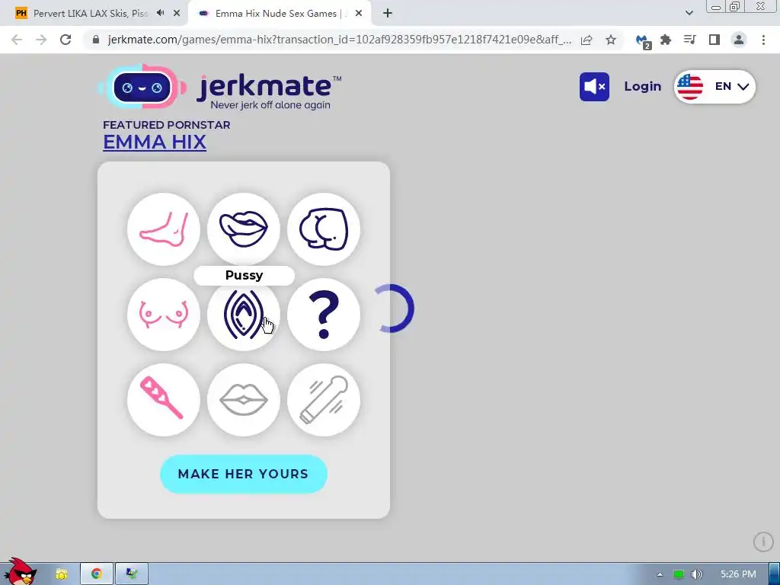780x585 pixels.
Task: Bookmark this page with the star
Action: 611,40
